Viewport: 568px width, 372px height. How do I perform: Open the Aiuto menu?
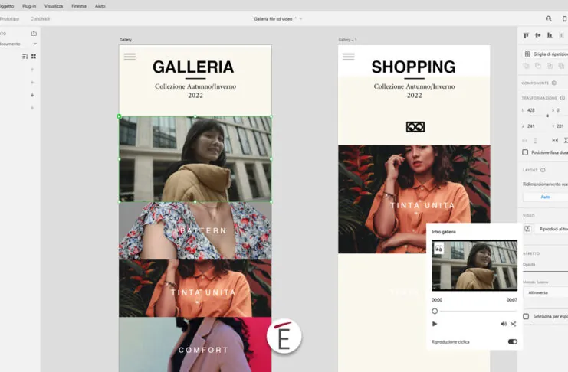[x=100, y=6]
